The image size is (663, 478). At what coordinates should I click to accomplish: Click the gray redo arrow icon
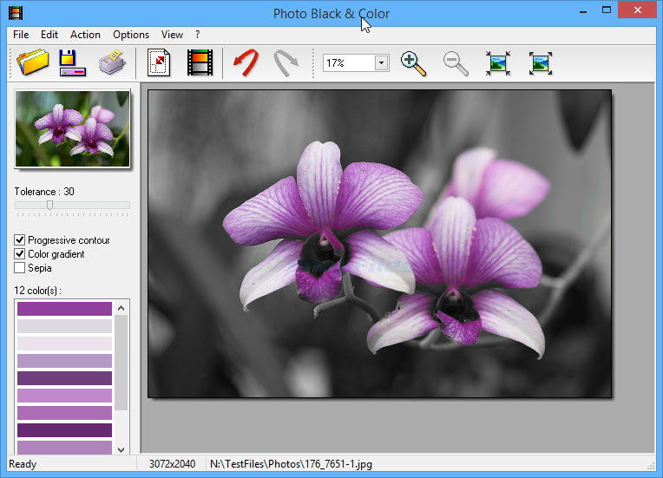pyautogui.click(x=285, y=63)
